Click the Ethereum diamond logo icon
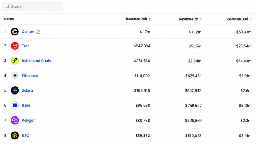This screenshot has width=256, height=144. (x=15, y=76)
